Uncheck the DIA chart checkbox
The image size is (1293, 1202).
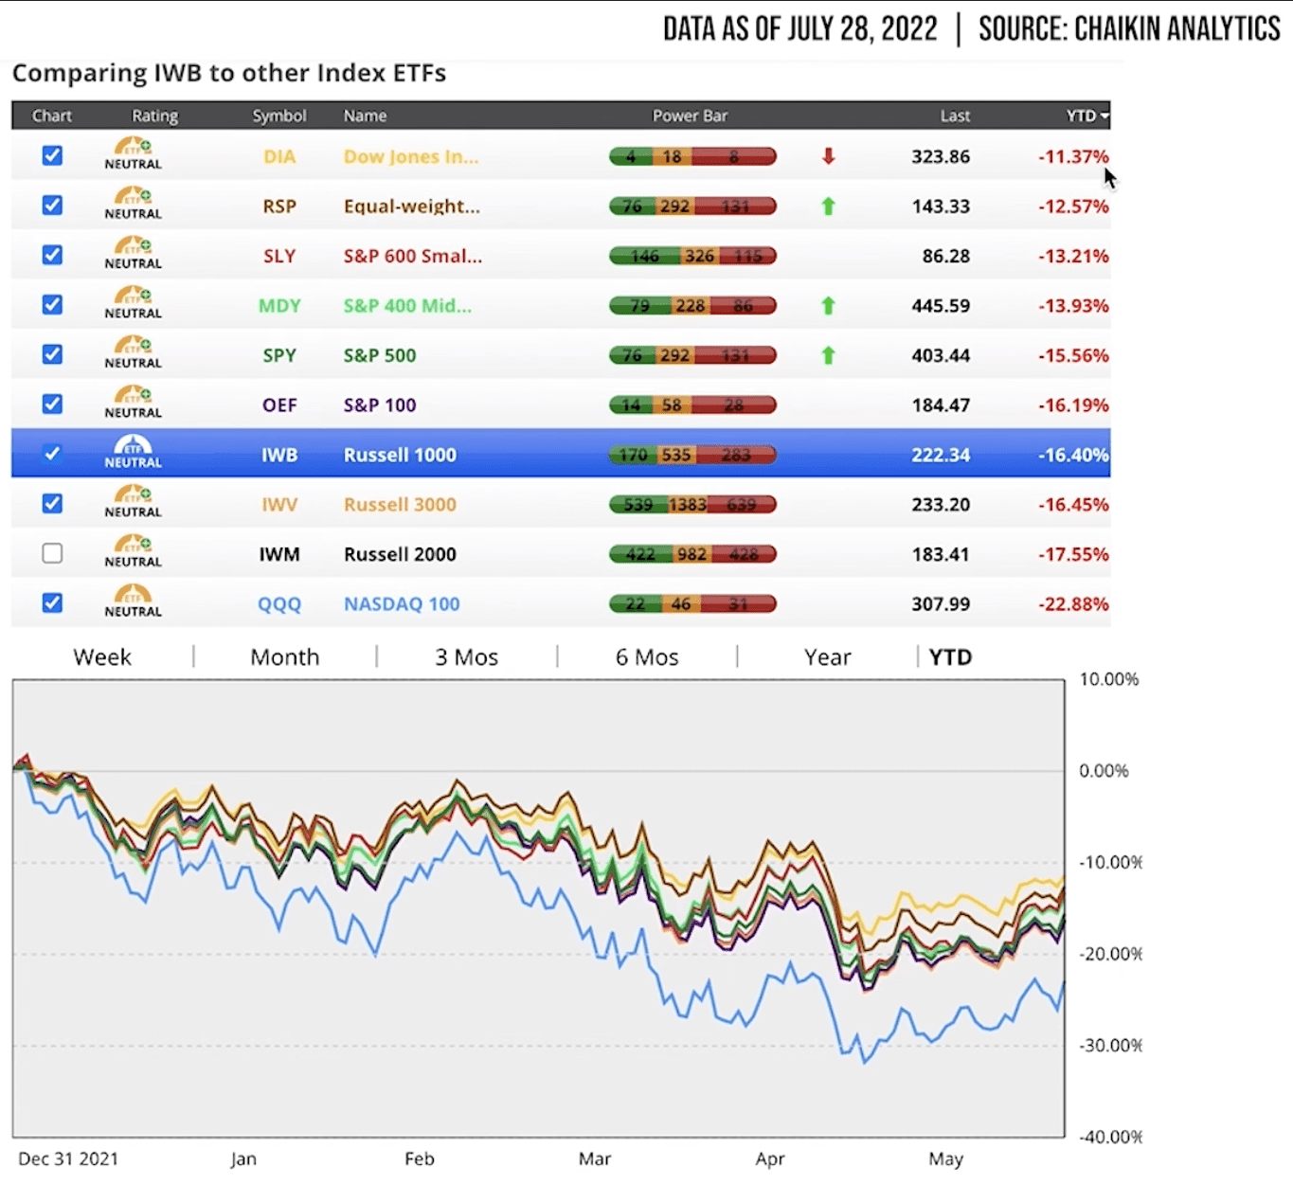52,155
